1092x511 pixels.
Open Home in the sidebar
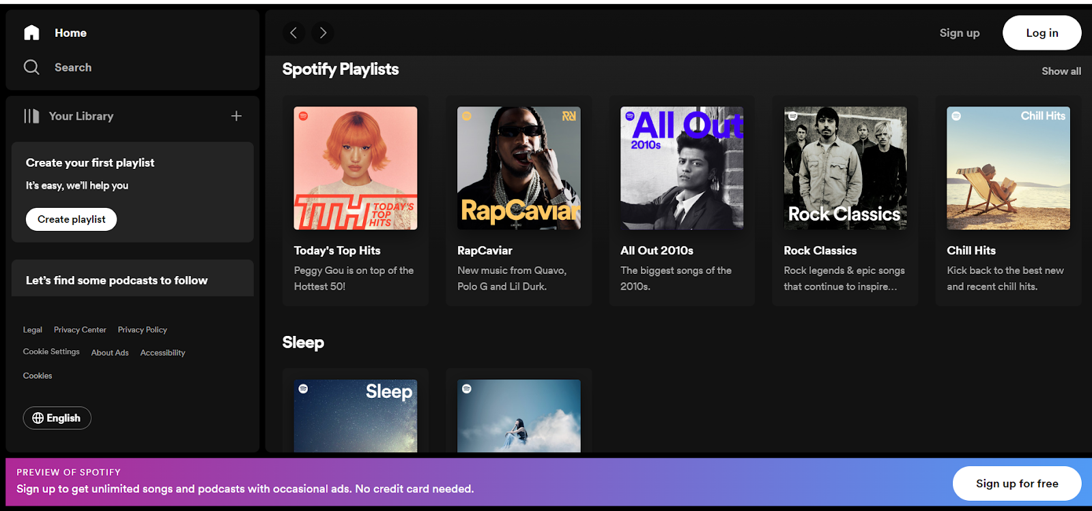(x=70, y=33)
